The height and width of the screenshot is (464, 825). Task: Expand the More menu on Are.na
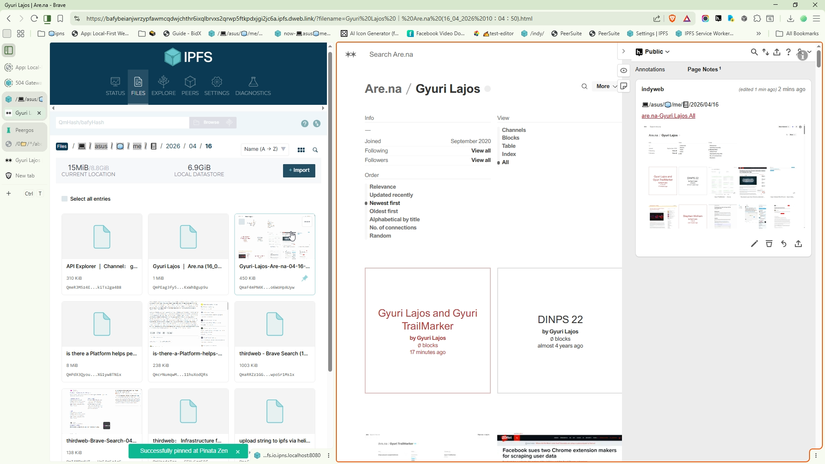point(606,86)
